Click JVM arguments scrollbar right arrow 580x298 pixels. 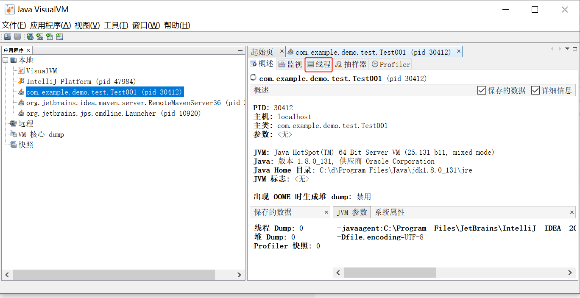571,273
